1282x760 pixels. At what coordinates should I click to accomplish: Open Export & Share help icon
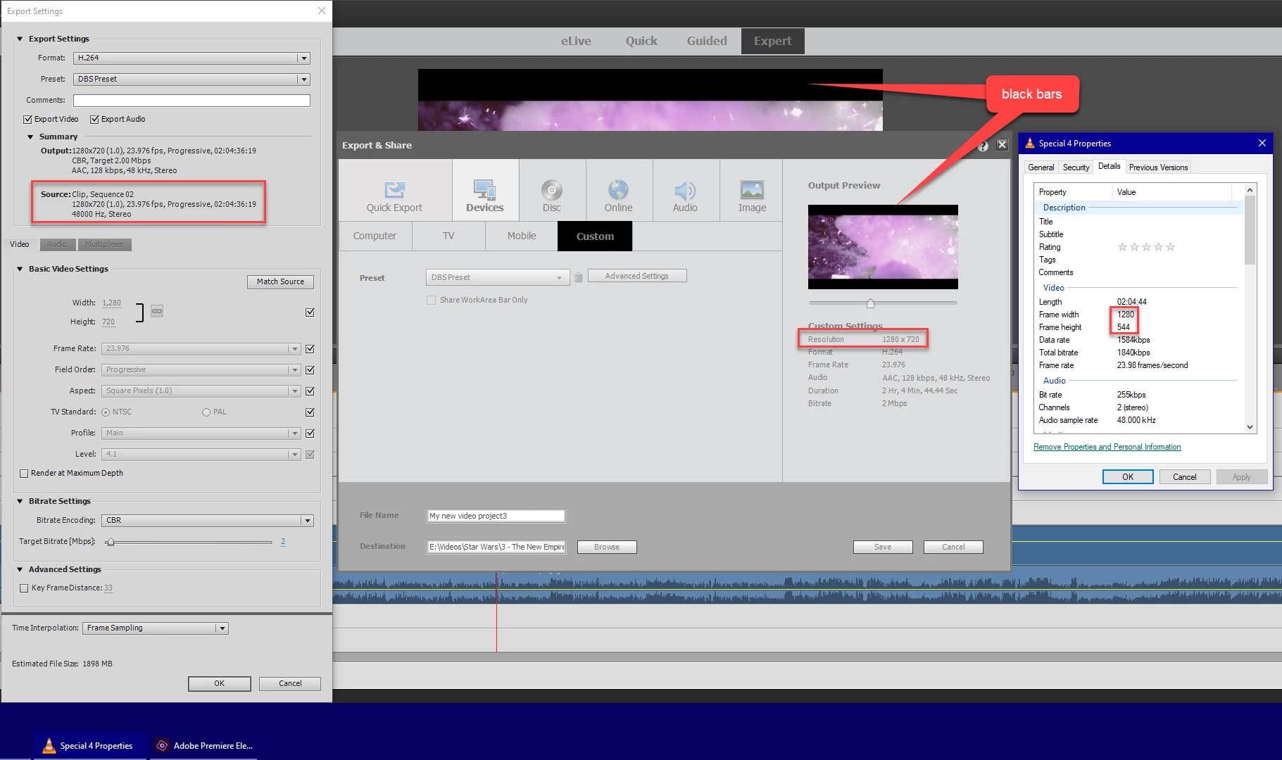[983, 146]
